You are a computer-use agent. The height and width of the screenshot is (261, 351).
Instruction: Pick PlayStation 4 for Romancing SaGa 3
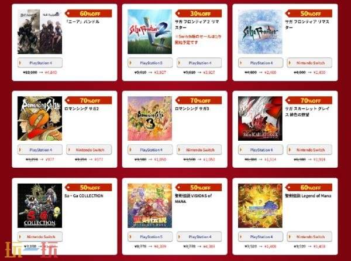pyautogui.click(x=150, y=150)
